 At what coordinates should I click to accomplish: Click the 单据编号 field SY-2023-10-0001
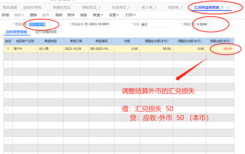click(99, 24)
